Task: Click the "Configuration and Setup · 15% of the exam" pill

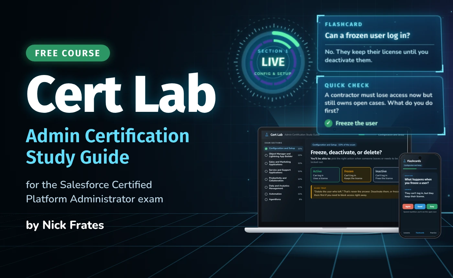Action: click(334, 145)
